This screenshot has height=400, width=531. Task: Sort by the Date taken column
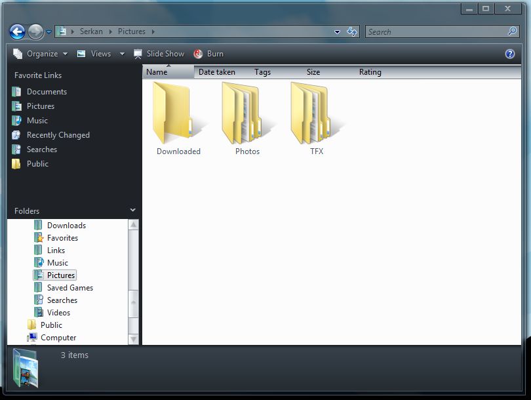pos(216,72)
